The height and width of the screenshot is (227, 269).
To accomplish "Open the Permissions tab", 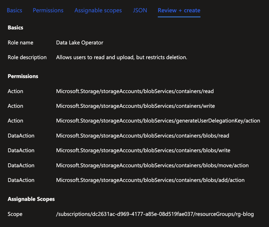I will coord(48,10).
